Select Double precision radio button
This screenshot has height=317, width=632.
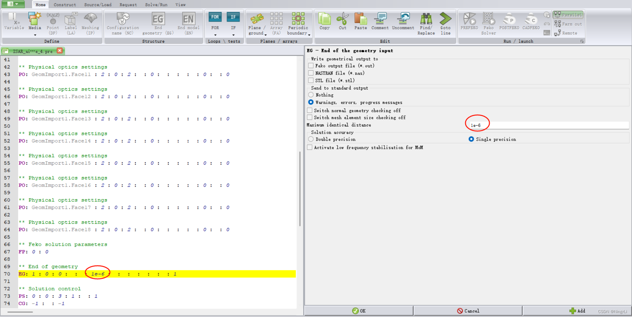[311, 139]
